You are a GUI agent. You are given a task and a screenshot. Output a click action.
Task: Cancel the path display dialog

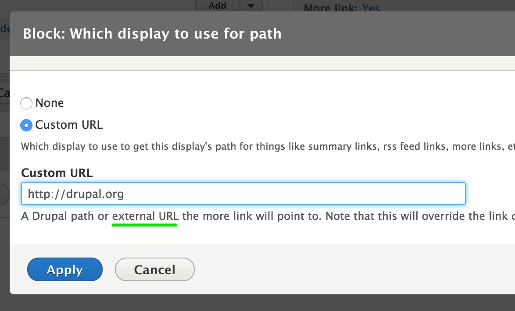[155, 269]
